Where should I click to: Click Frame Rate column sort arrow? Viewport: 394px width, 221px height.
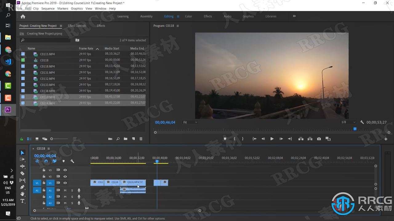tap(97, 49)
